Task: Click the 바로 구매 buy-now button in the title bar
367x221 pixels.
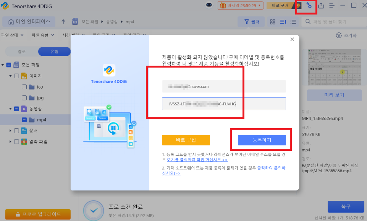Action: pyautogui.click(x=281, y=5)
